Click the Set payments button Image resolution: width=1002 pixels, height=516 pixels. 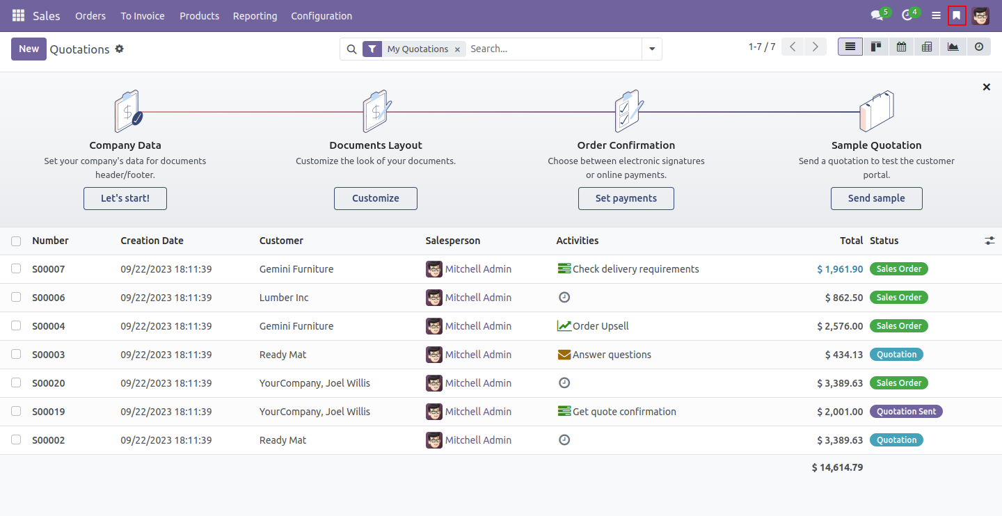(x=626, y=198)
